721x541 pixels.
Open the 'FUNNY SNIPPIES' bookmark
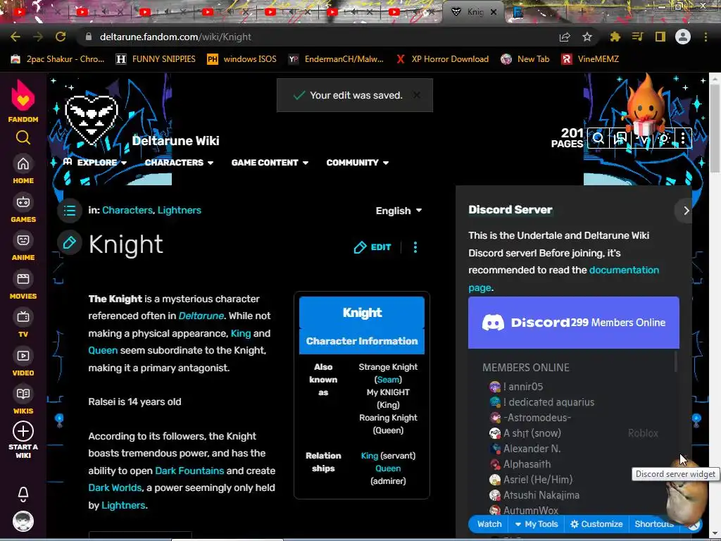tap(156, 59)
